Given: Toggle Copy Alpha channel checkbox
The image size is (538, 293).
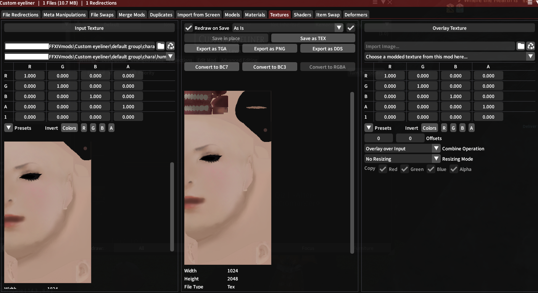Looking at the screenshot, I should tap(454, 169).
